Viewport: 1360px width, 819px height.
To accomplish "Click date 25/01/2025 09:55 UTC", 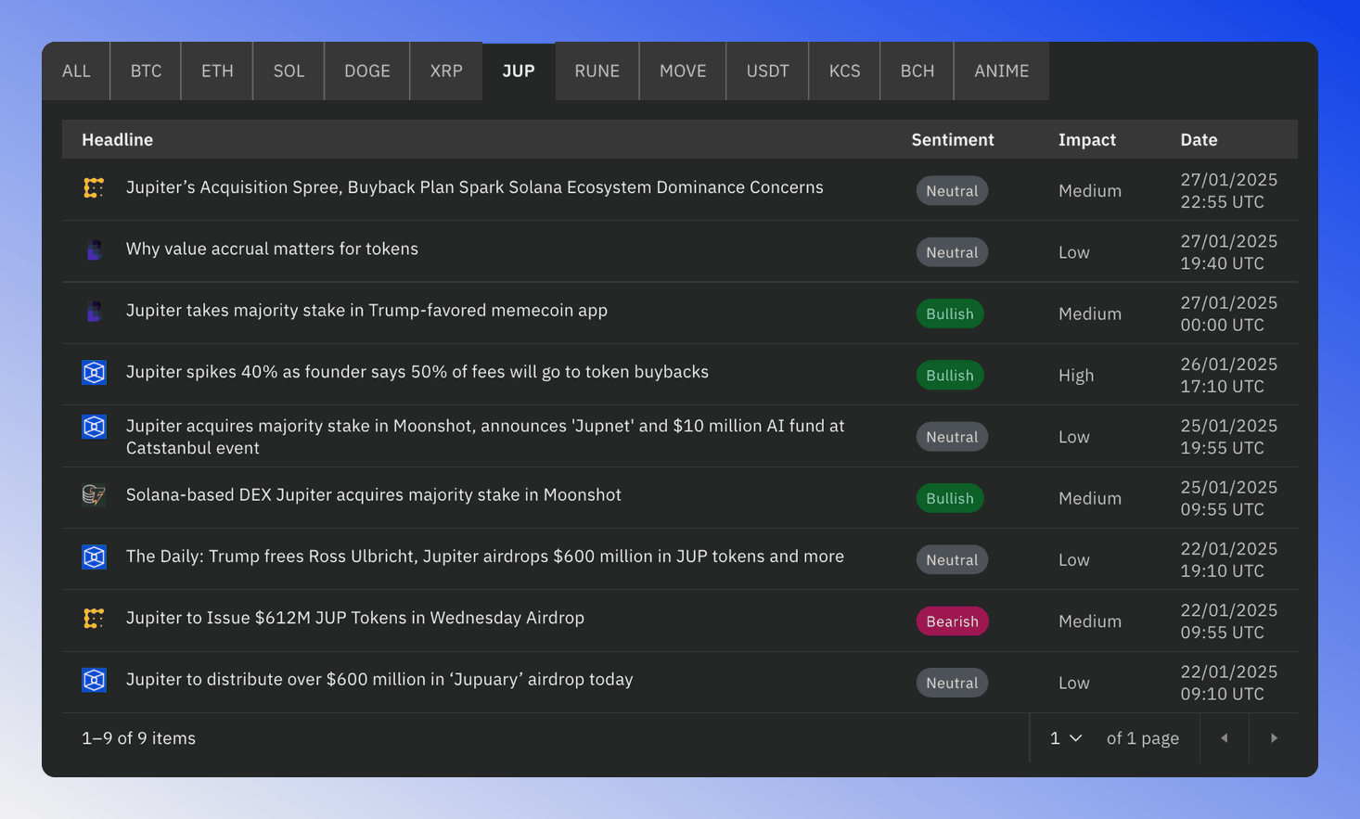I will tap(1229, 498).
